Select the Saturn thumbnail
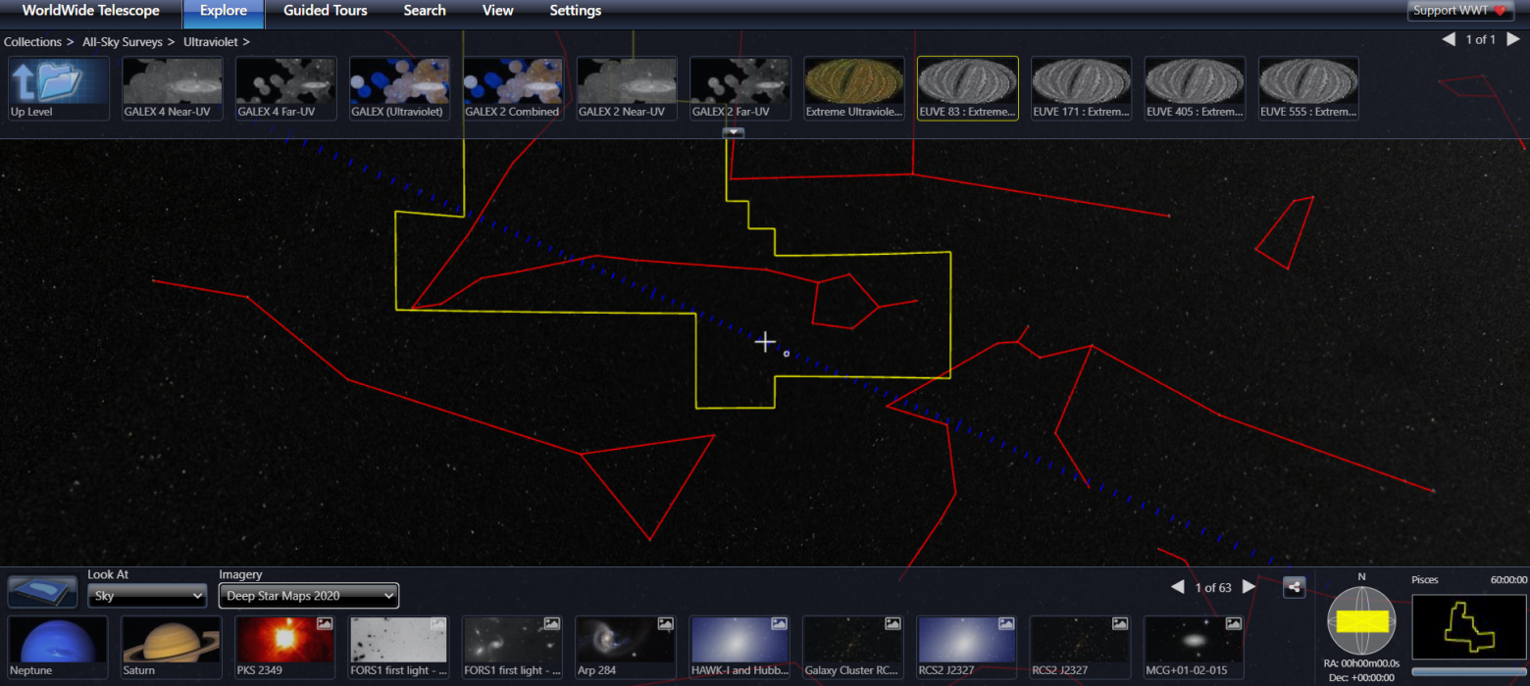The image size is (1530, 686). pos(173,648)
